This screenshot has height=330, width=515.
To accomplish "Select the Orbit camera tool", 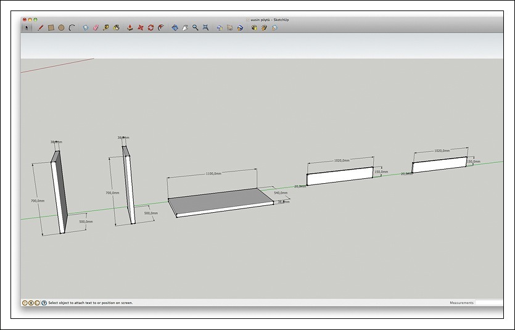I will click(x=175, y=28).
